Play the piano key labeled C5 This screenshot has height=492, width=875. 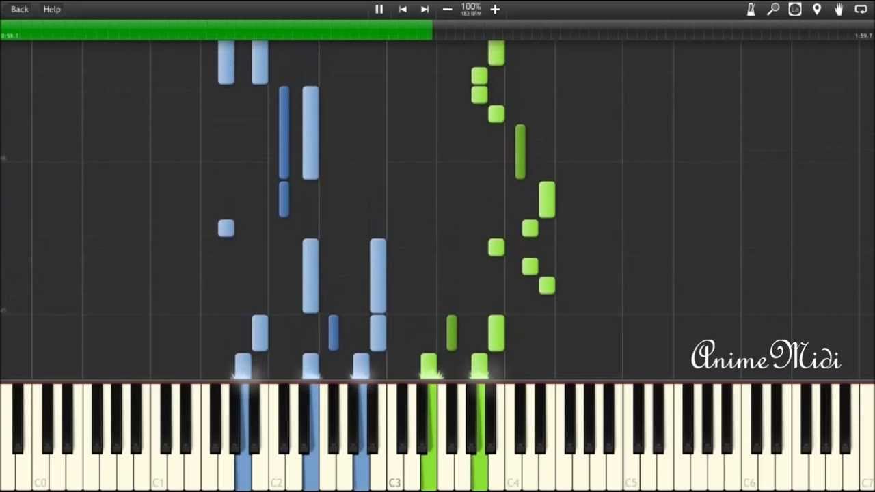pos(630,437)
